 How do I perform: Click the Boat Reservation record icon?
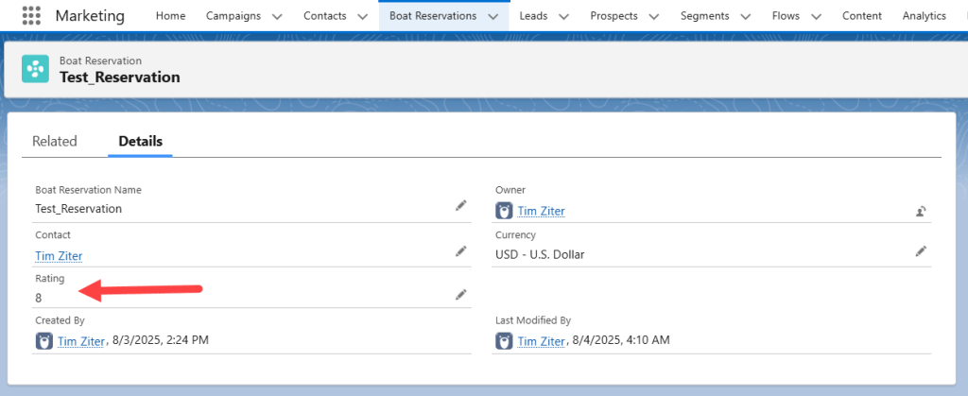(36, 69)
